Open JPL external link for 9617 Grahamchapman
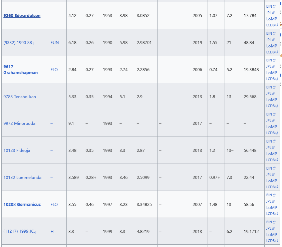The height and width of the screenshot is (247, 282). click(x=269, y=66)
